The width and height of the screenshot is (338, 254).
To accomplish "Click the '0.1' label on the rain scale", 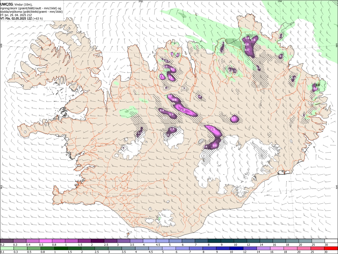I will [2, 252].
